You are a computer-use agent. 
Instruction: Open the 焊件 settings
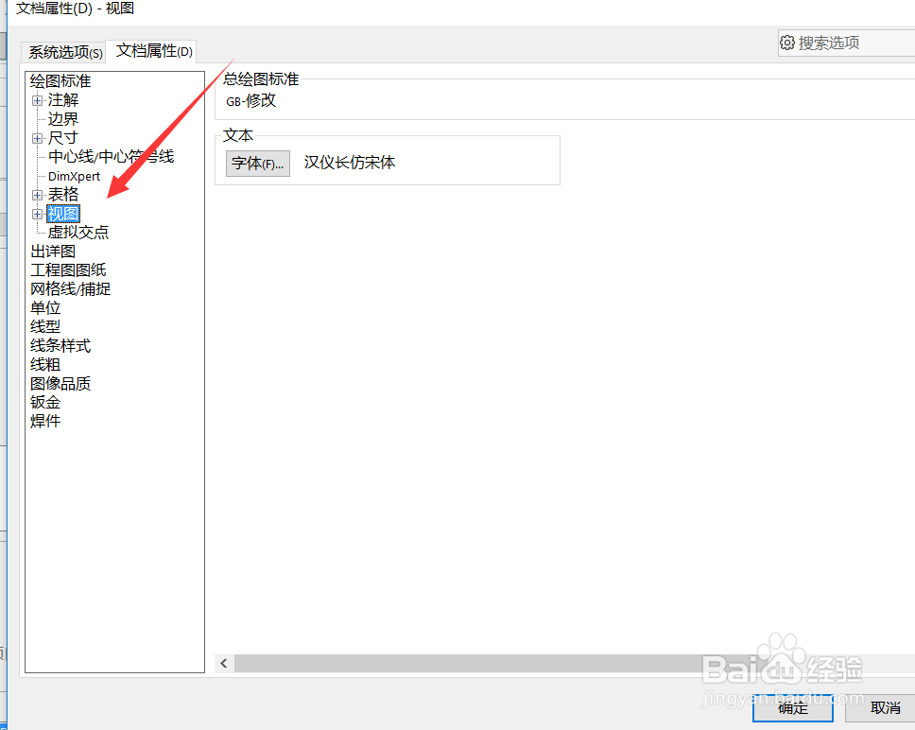[45, 422]
